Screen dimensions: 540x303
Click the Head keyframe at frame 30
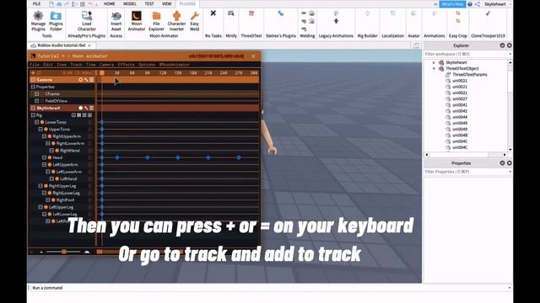tap(117, 157)
